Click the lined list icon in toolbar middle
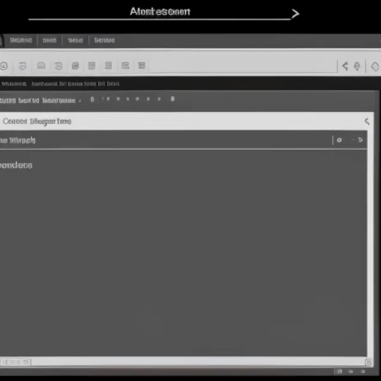Viewport: 381px width, 381px height. (92, 65)
